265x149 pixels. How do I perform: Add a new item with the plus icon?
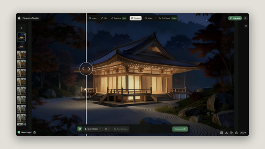pyautogui.click(x=21, y=28)
